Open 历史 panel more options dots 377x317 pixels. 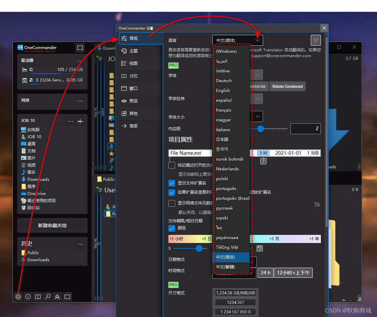(x=80, y=244)
